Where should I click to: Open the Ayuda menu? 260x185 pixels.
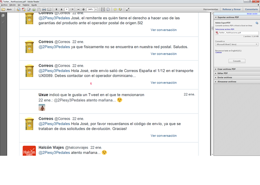pyautogui.click(x=34, y=5)
